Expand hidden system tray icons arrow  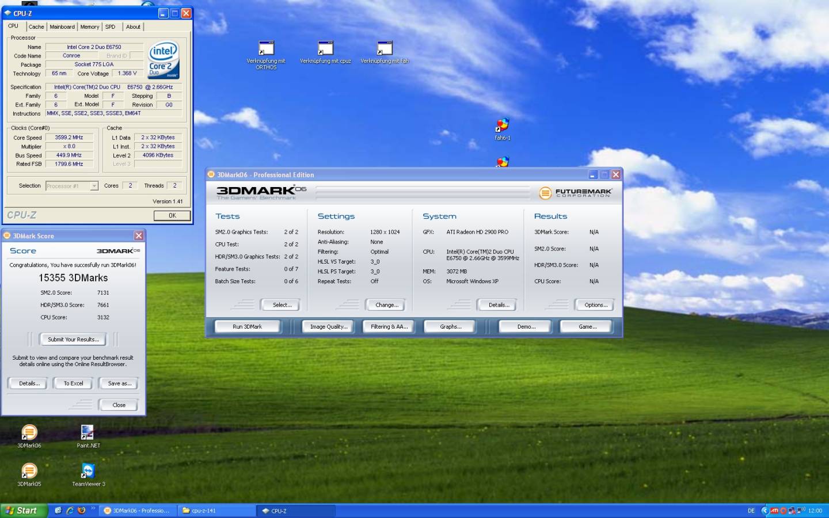point(765,511)
